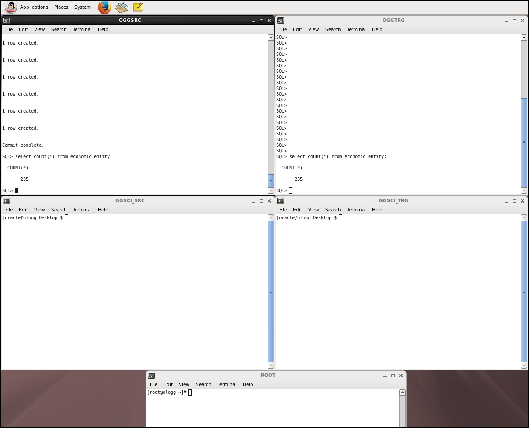Image resolution: width=529 pixels, height=428 pixels.
Task: Open Help menu in ROOT window
Action: pyautogui.click(x=247, y=384)
